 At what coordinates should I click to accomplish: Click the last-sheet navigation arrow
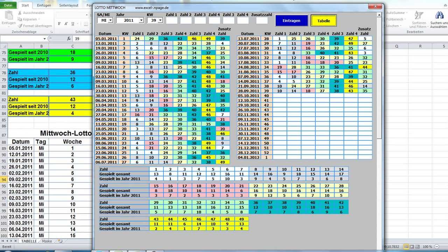click(16, 241)
